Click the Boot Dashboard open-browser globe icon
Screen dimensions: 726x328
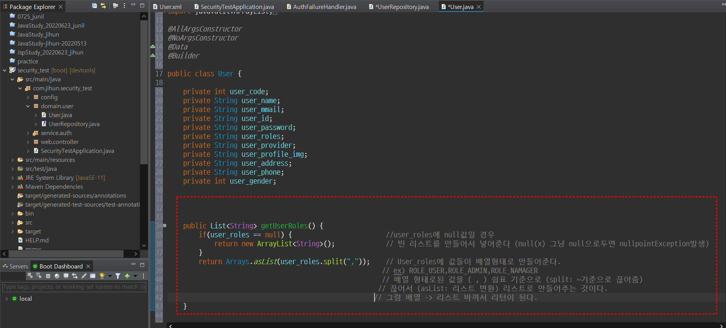coord(57,276)
